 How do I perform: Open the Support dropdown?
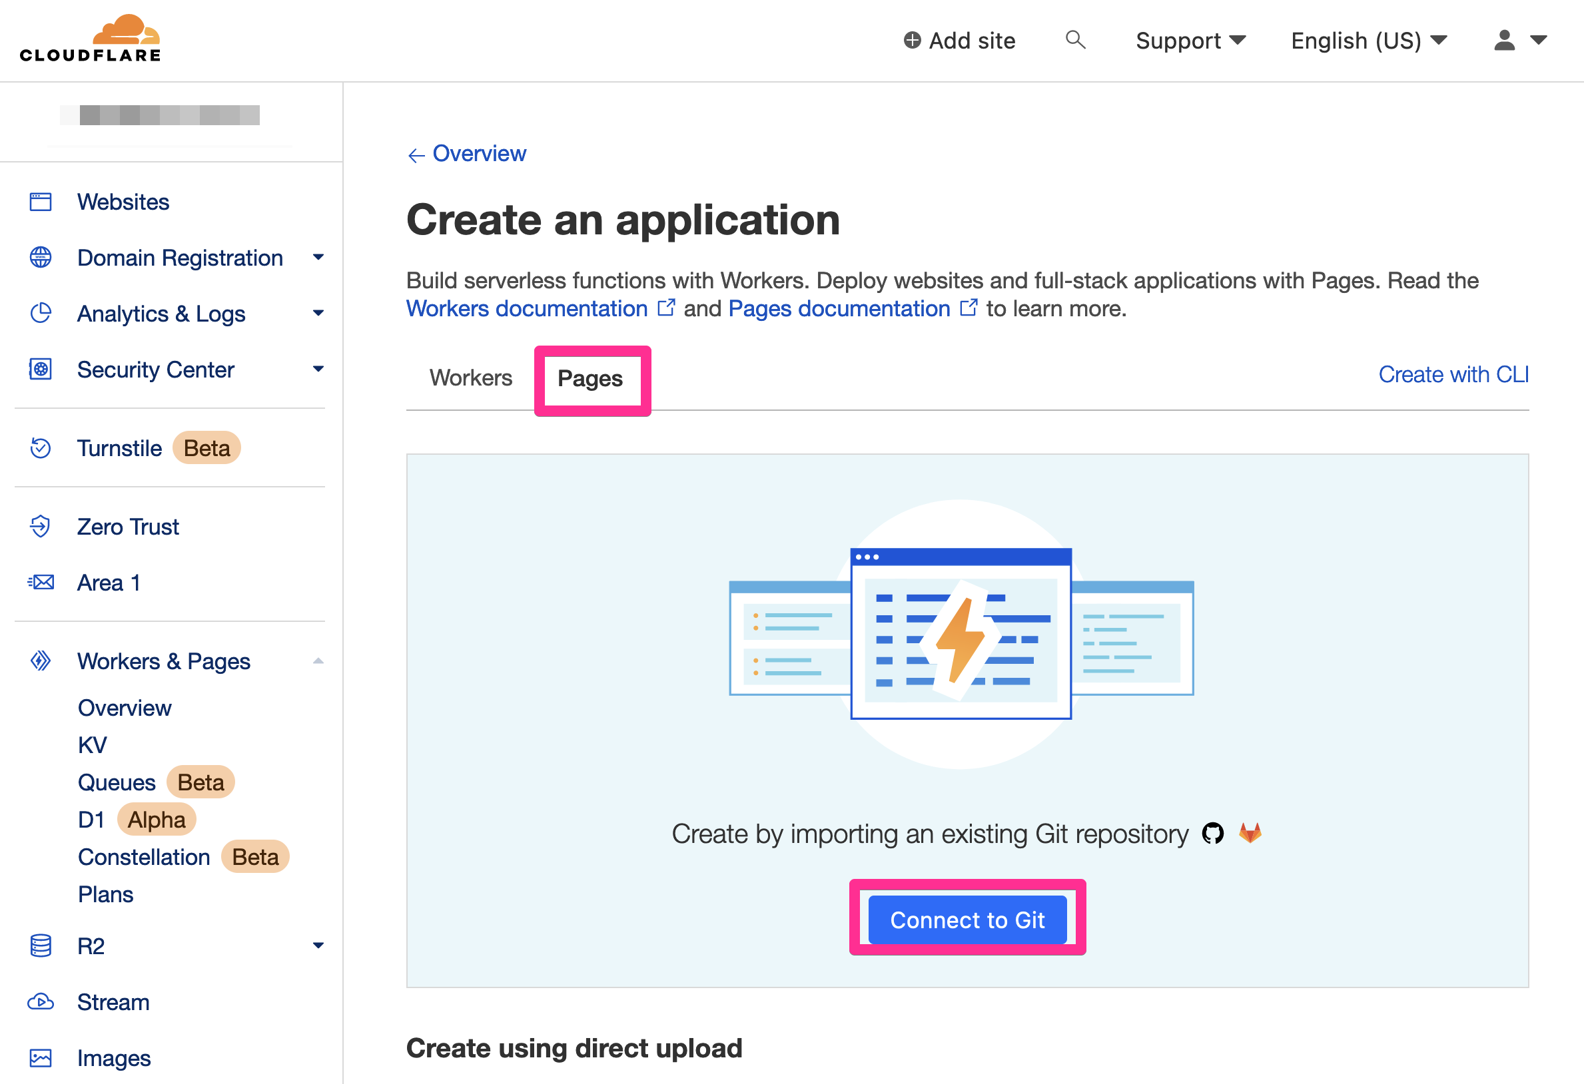pyautogui.click(x=1190, y=40)
